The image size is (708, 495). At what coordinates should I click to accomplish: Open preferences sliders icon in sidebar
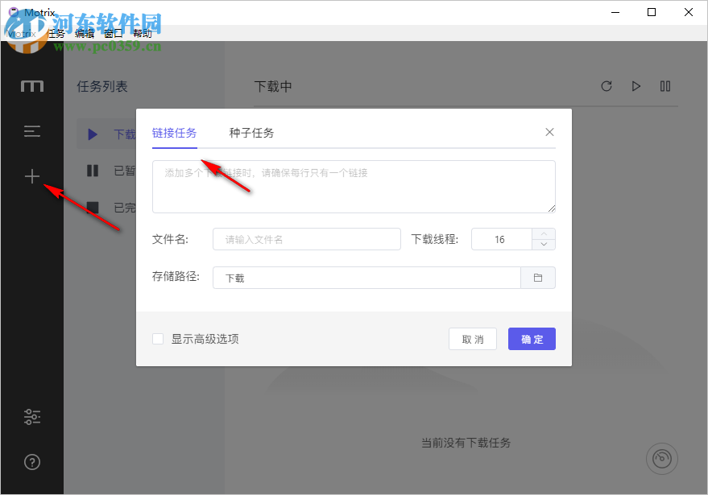point(32,416)
